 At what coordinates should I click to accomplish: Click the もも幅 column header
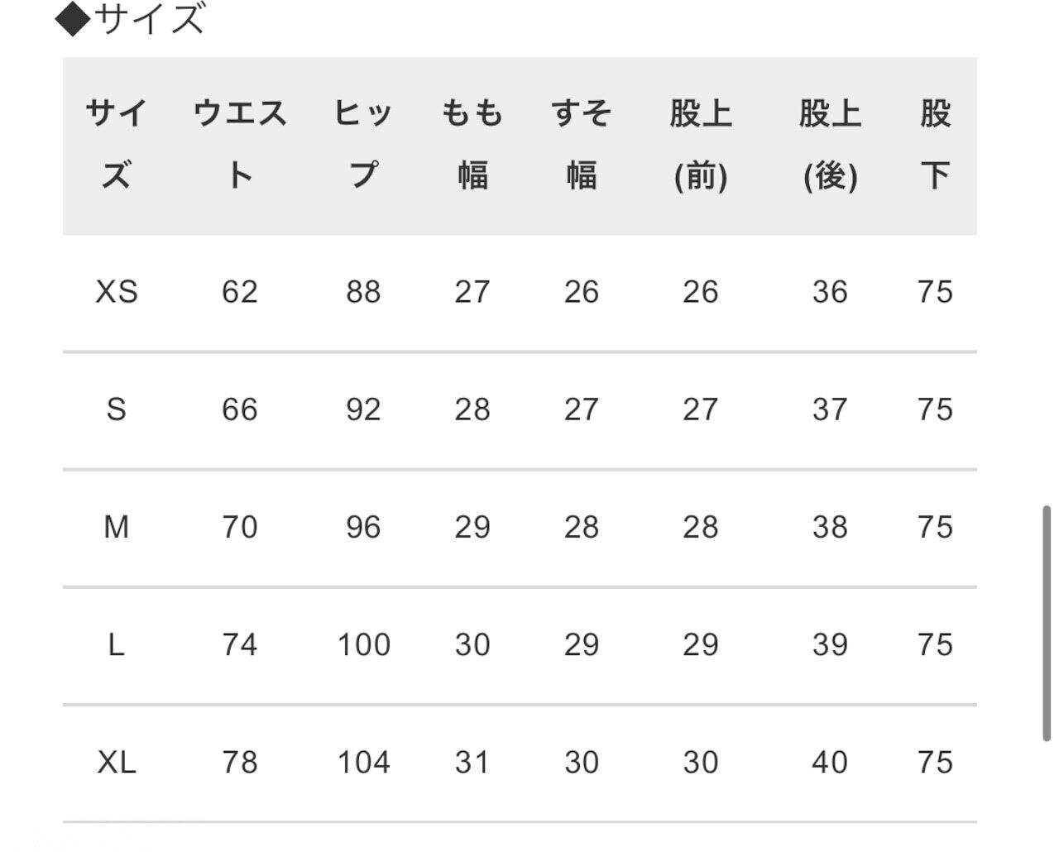[472, 144]
